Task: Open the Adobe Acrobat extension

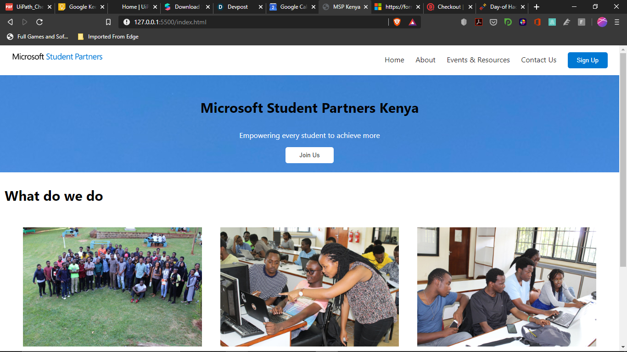Action: coord(479,22)
